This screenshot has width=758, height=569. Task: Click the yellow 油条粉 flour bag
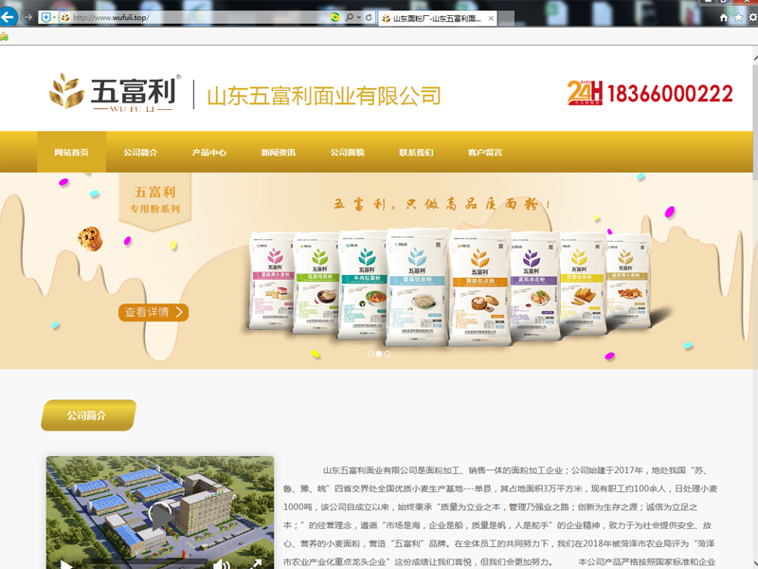point(583,283)
